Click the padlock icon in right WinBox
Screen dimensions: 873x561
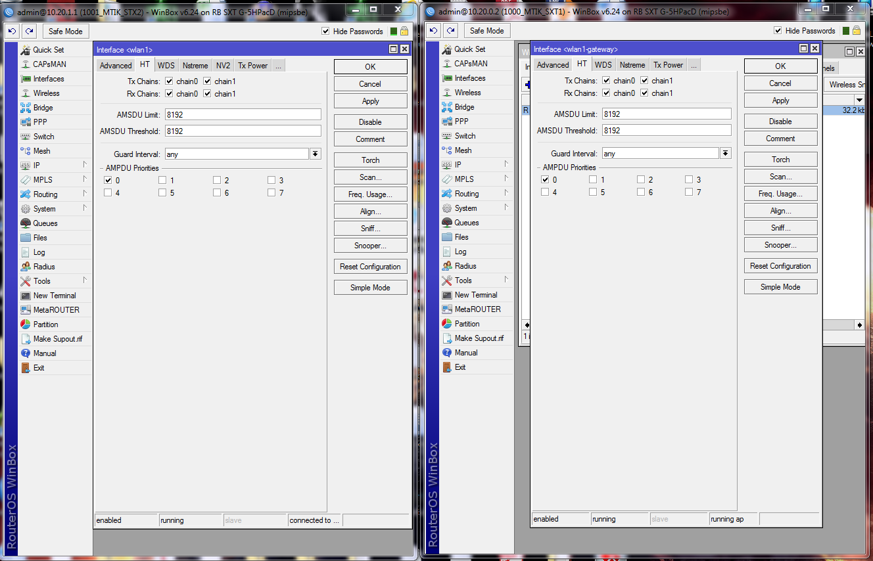857,30
